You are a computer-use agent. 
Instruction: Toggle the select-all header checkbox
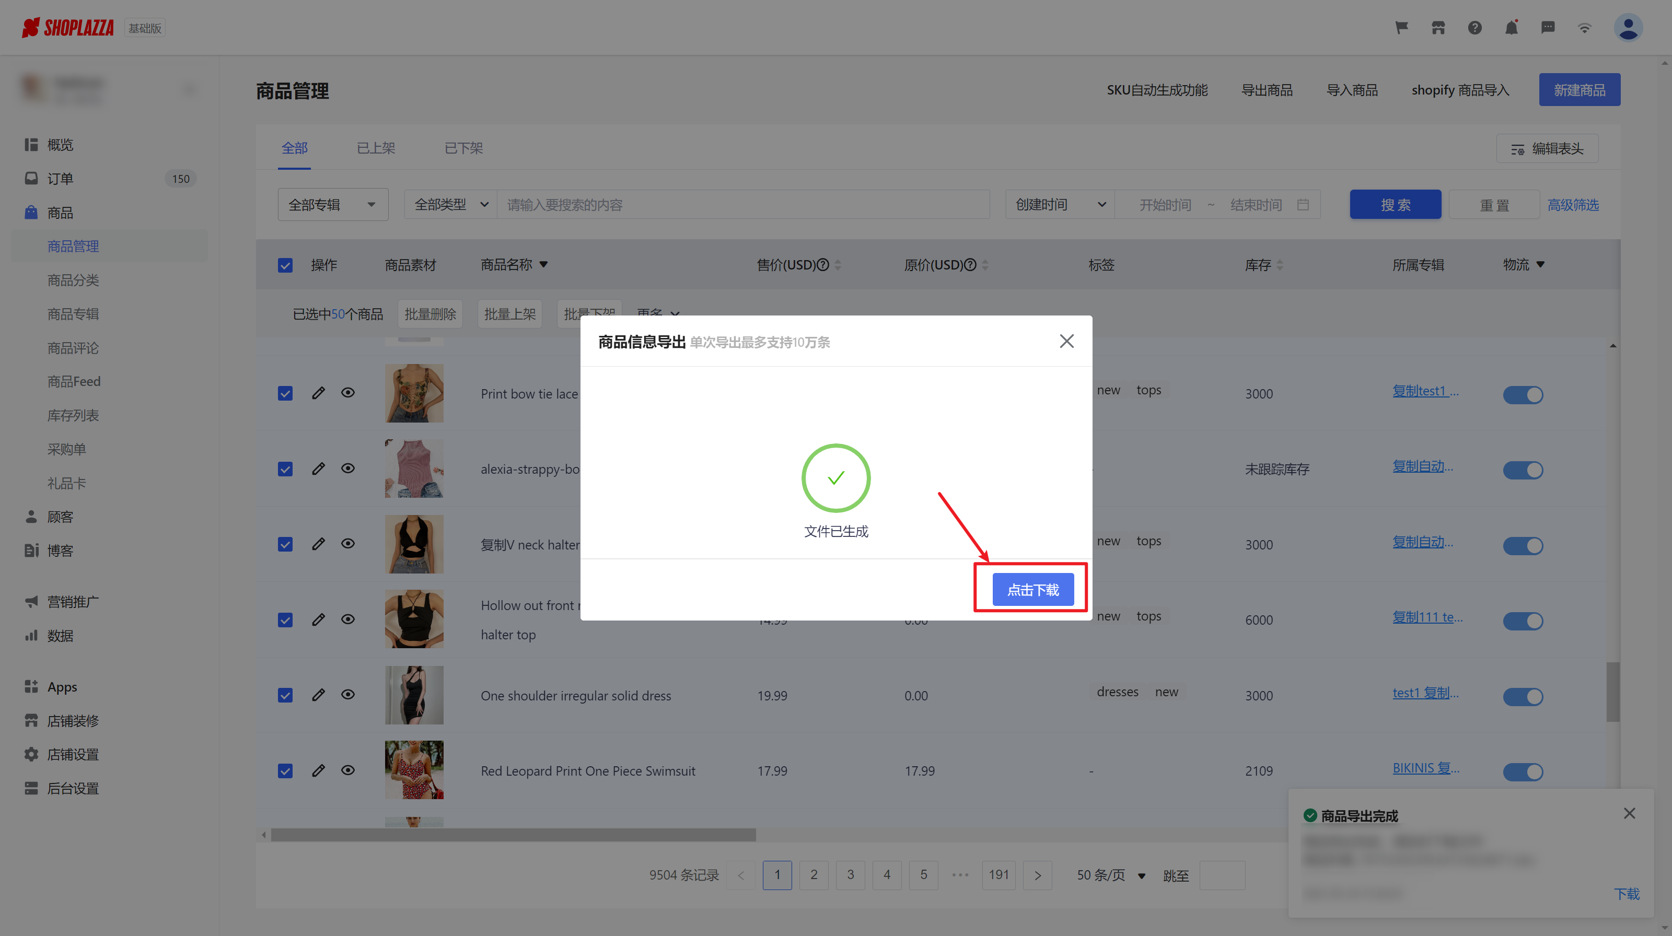click(x=286, y=265)
